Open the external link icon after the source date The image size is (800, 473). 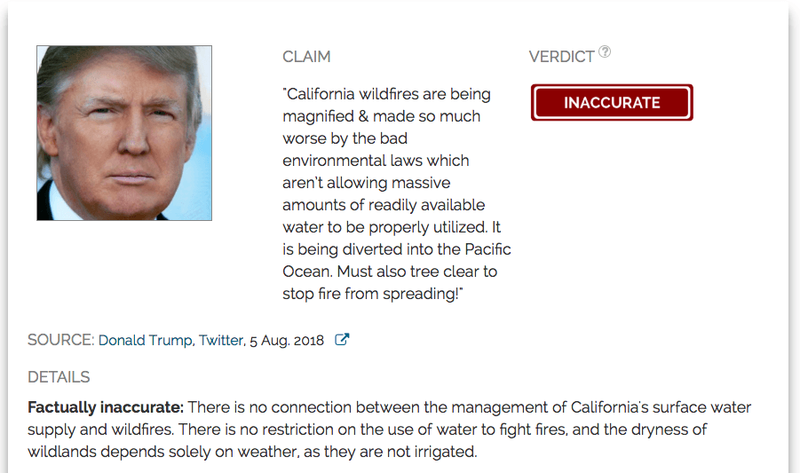pyautogui.click(x=342, y=340)
